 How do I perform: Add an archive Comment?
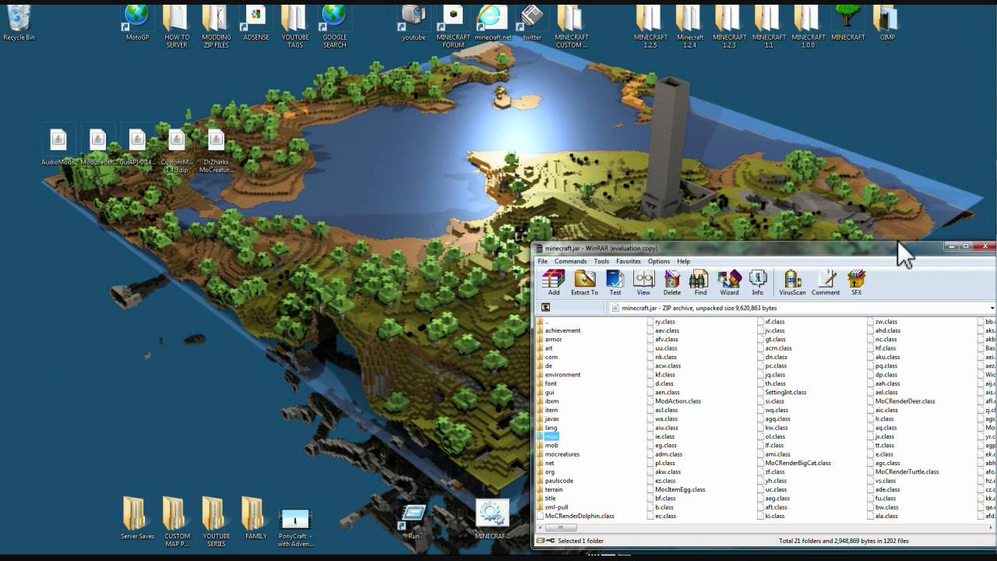point(826,282)
